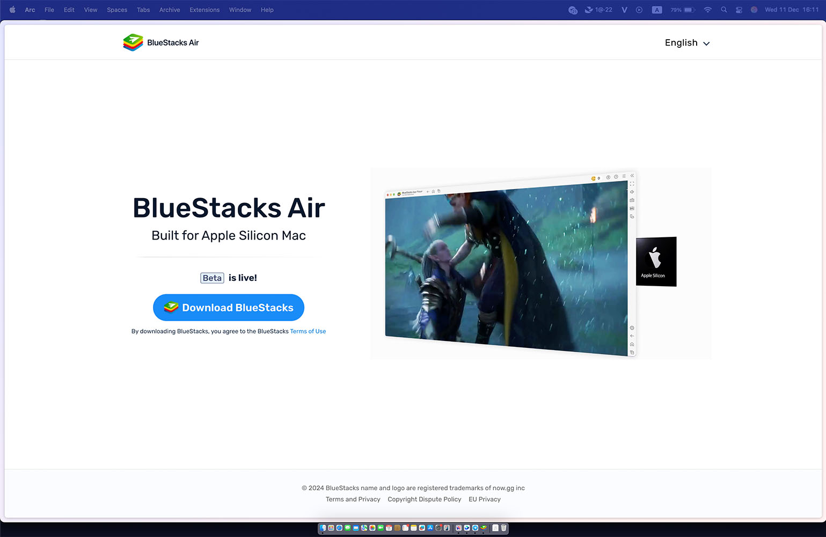
Task: Open the Extensions menu
Action: pyautogui.click(x=204, y=10)
